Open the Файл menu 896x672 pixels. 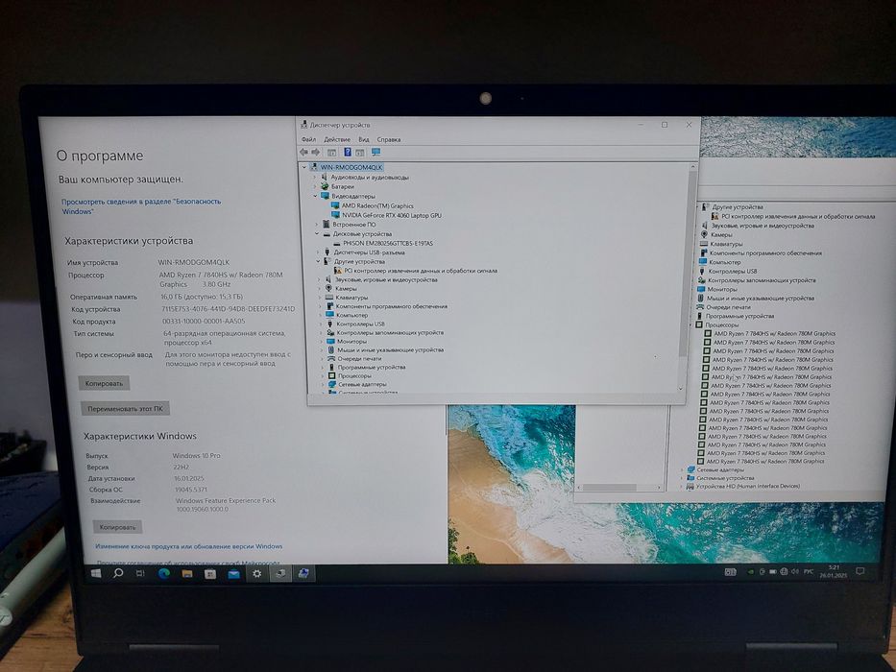tap(308, 139)
